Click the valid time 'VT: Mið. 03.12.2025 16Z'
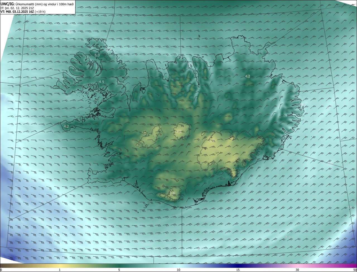 coord(17,12)
